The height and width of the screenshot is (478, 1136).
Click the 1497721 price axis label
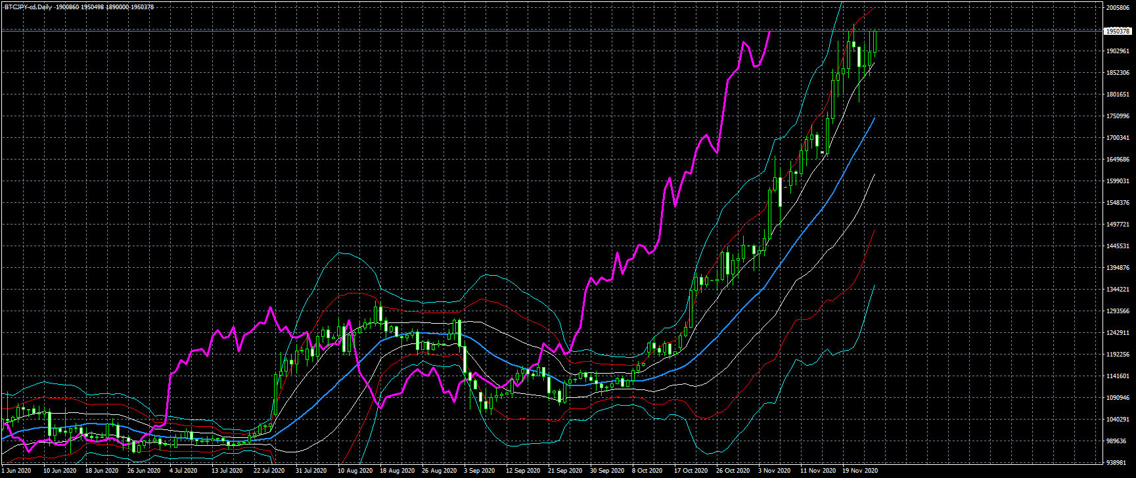click(x=1117, y=225)
